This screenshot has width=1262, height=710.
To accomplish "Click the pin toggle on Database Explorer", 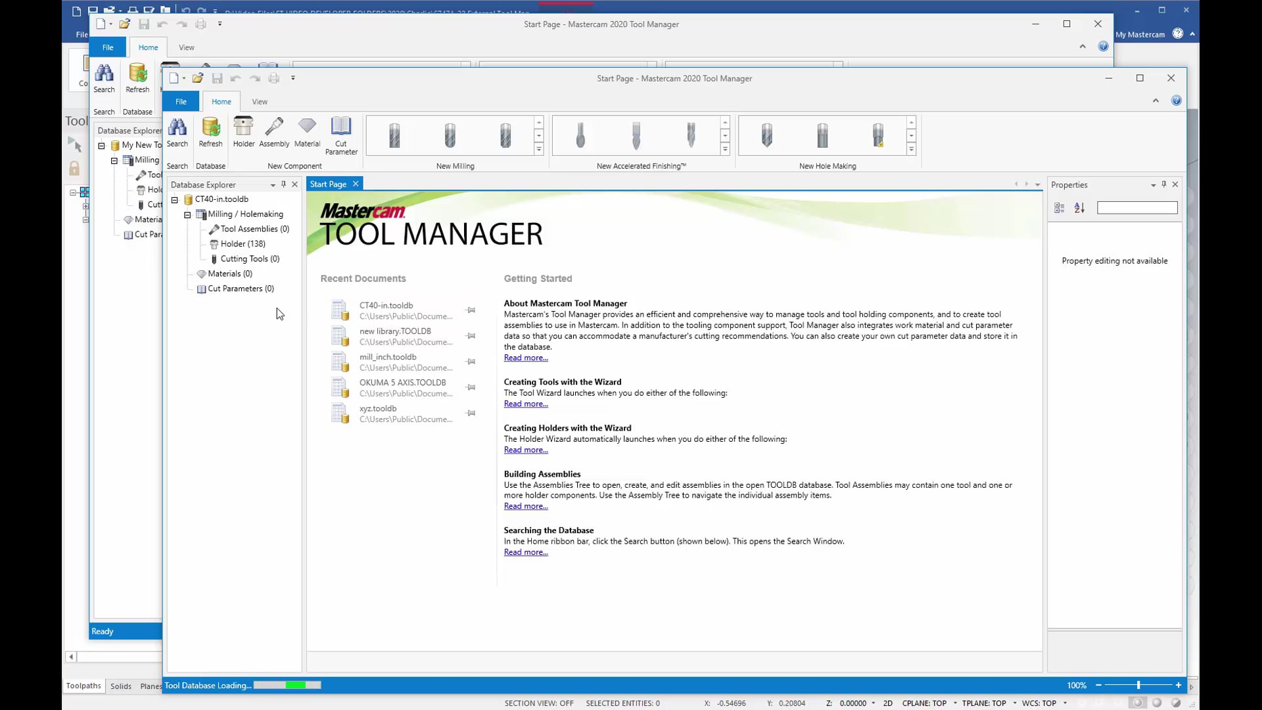I will tap(283, 183).
